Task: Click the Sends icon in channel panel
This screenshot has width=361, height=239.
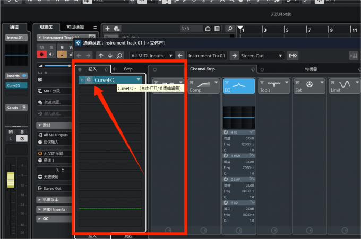Action: 24,108
